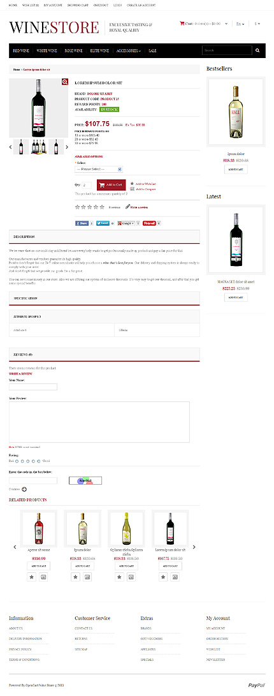Screen dimensions: 274x696
Task: Expand the Cart items dropdown in header
Action: point(204,24)
